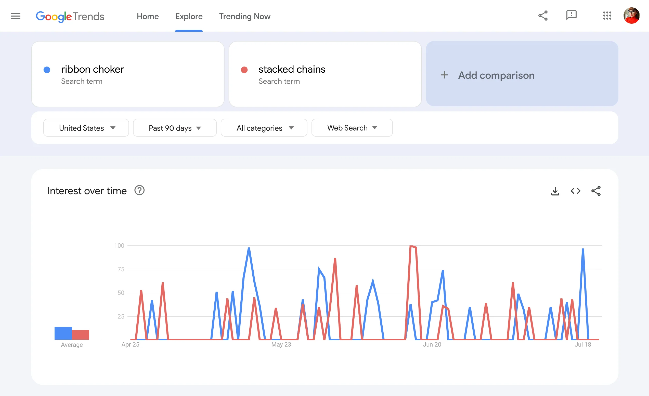Image resolution: width=649 pixels, height=396 pixels.
Task: Share the Interest over time chart
Action: (596, 191)
